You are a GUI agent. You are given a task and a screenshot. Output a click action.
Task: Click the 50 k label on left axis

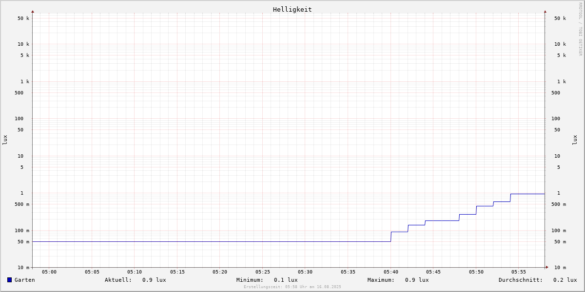[x=23, y=18]
